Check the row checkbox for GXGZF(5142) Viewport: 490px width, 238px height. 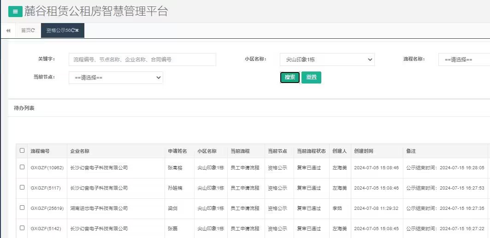tap(22, 228)
